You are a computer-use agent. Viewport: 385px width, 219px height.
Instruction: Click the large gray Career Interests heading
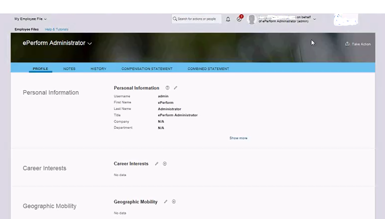(45, 168)
